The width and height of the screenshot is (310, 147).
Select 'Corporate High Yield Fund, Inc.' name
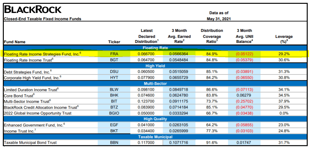(x=33, y=78)
